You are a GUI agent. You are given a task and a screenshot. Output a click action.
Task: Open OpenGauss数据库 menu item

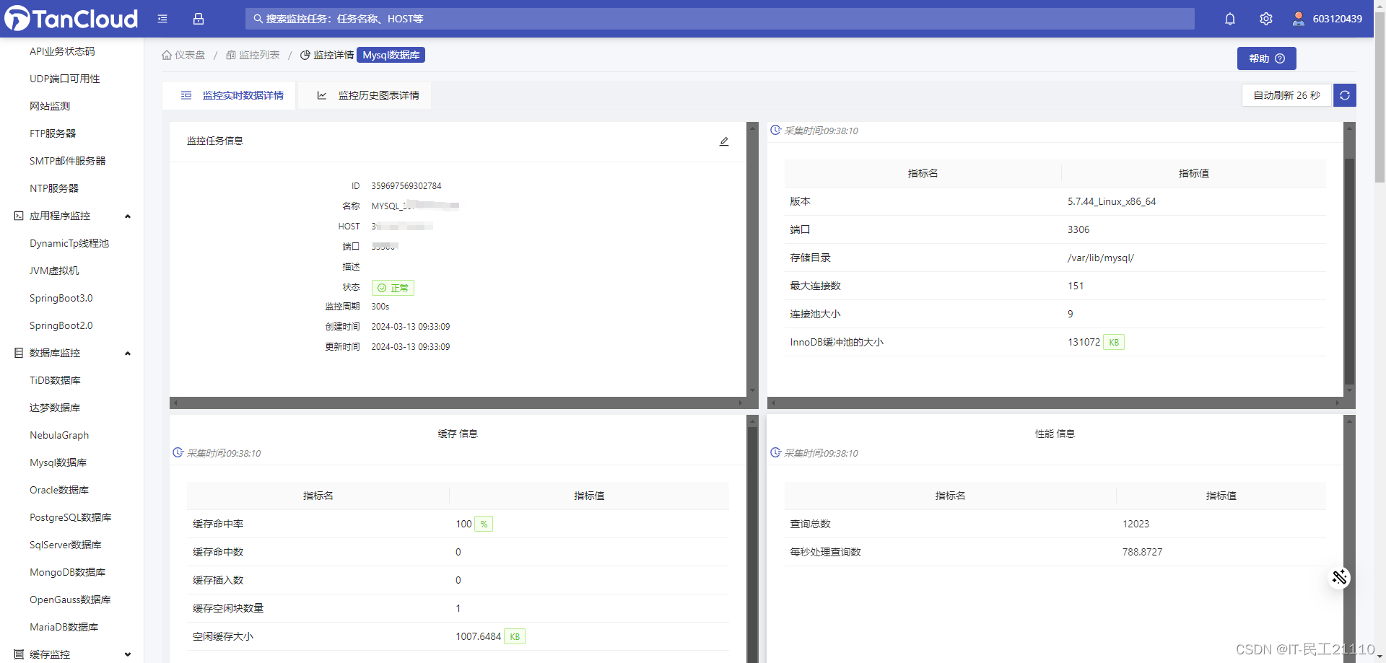pyautogui.click(x=70, y=600)
